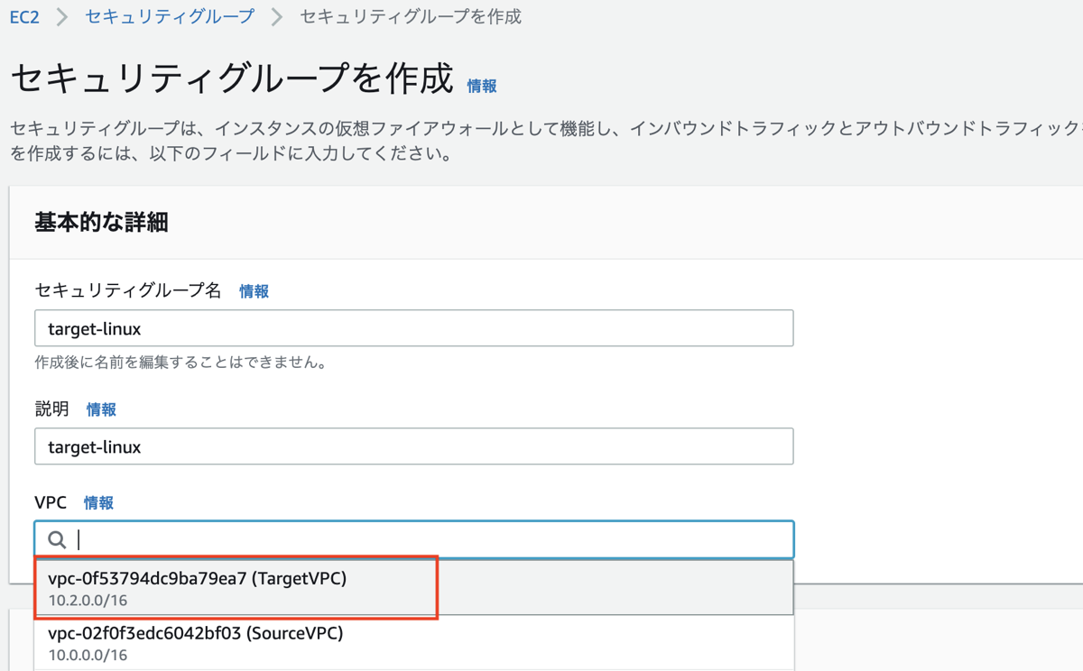Open 情報 link beside the page title
1083x671 pixels.
[482, 86]
